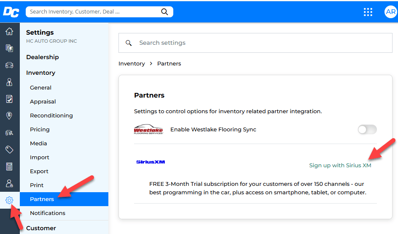
Task: Open the AR user profile avatar
Action: [390, 12]
